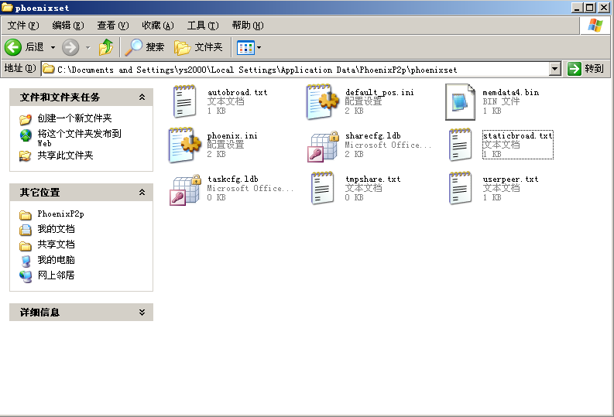Click the share folder hand icon
The height and width of the screenshot is (417, 614).
coord(26,156)
